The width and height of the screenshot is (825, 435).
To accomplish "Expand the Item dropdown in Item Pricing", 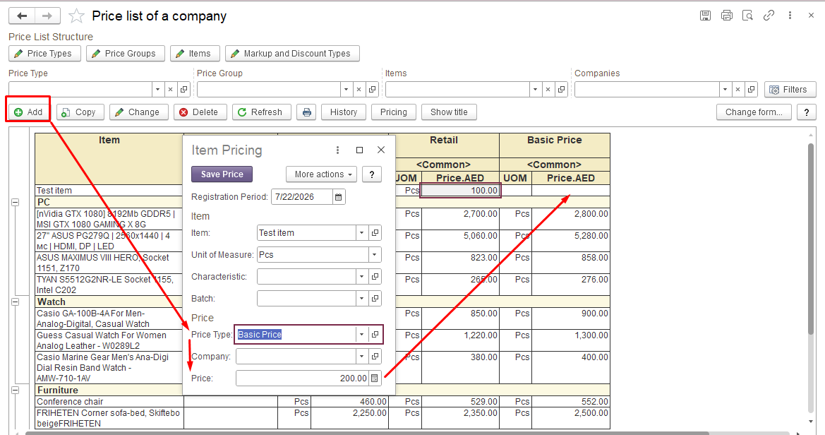I will coord(361,233).
